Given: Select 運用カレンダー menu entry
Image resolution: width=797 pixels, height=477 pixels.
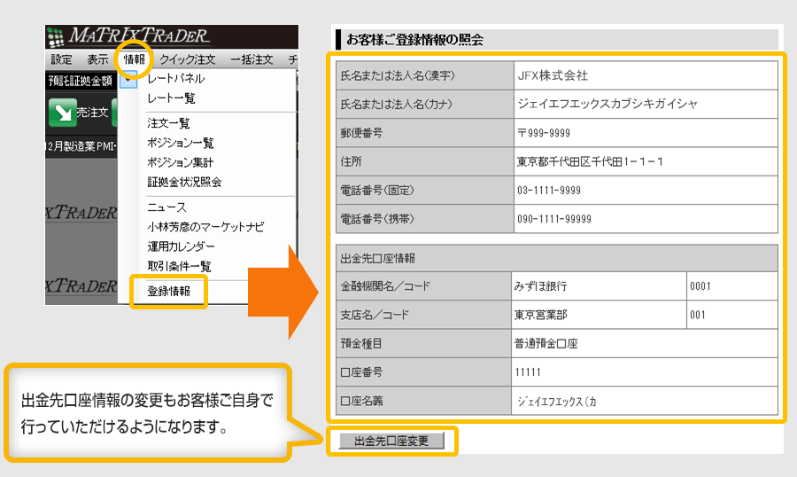Looking at the screenshot, I should tap(181, 246).
